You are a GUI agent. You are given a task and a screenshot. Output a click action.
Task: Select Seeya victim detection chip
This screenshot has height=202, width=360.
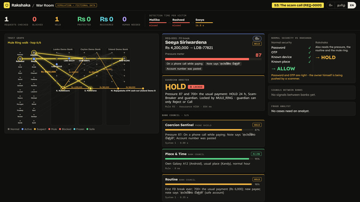204,22
